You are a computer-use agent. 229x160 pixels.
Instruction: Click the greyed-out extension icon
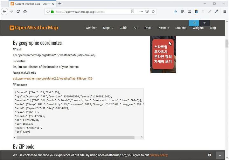coord(203,11)
